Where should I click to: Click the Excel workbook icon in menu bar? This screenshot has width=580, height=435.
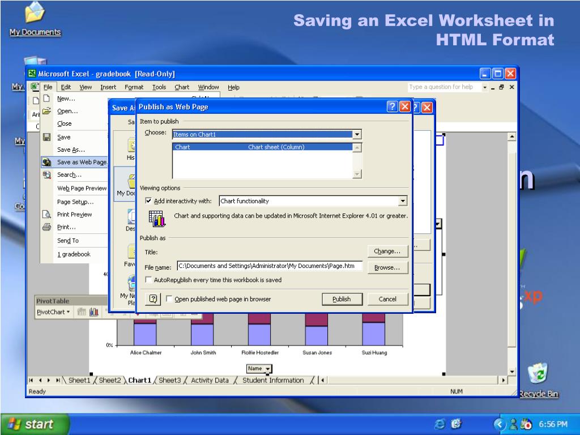pos(35,87)
